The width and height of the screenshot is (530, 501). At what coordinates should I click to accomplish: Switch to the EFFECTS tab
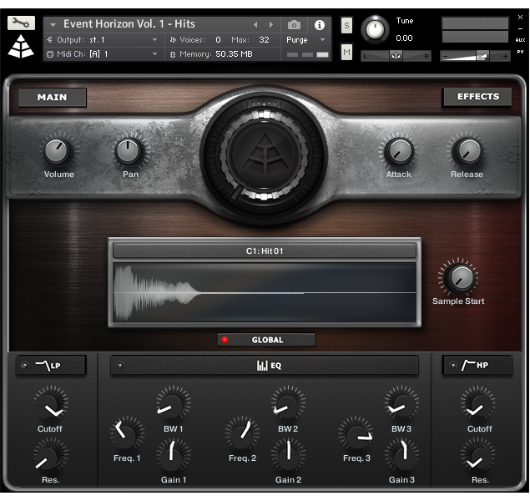tap(477, 97)
